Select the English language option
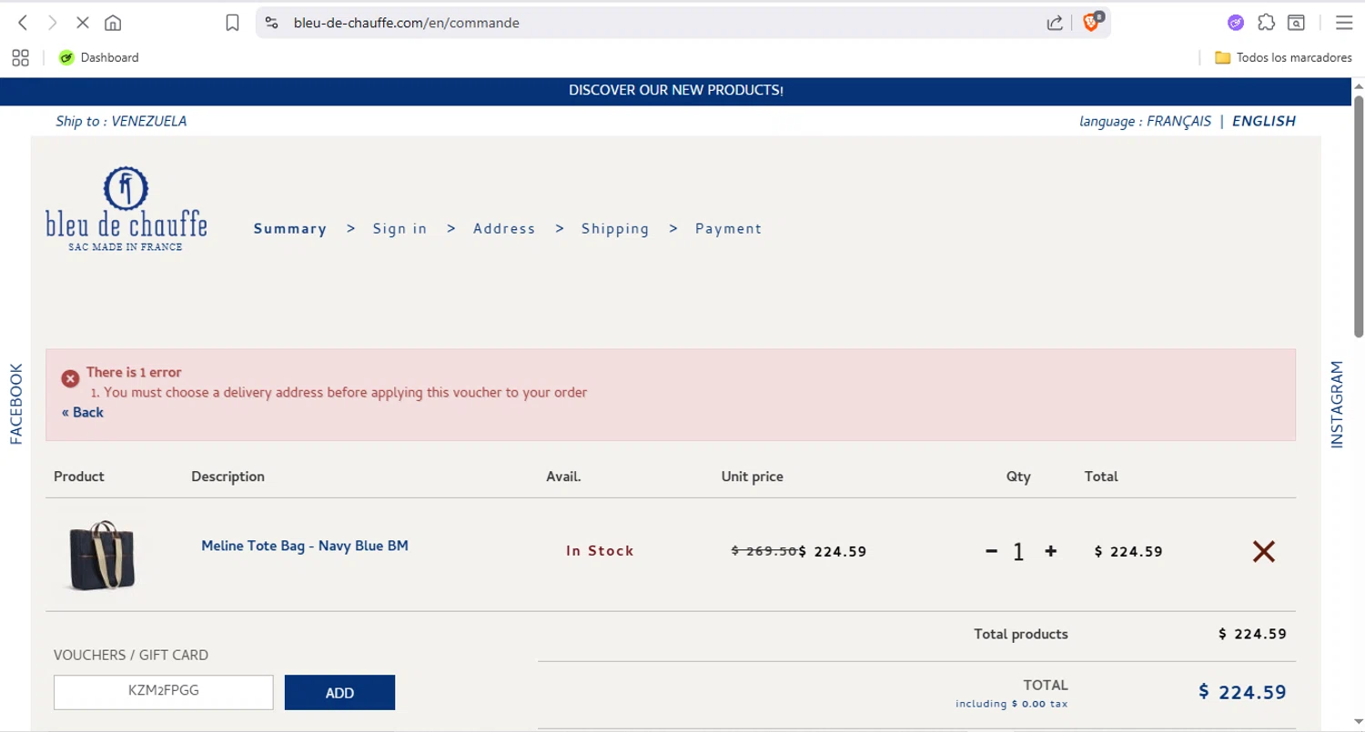Image resolution: width=1365 pixels, height=732 pixels. 1263,121
